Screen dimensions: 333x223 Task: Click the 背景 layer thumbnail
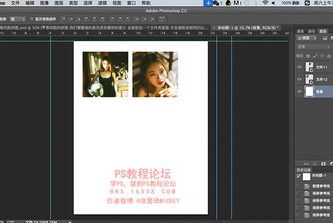309,91
